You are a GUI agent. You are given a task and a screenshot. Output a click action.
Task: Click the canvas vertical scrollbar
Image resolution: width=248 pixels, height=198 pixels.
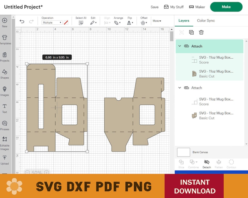171,36
